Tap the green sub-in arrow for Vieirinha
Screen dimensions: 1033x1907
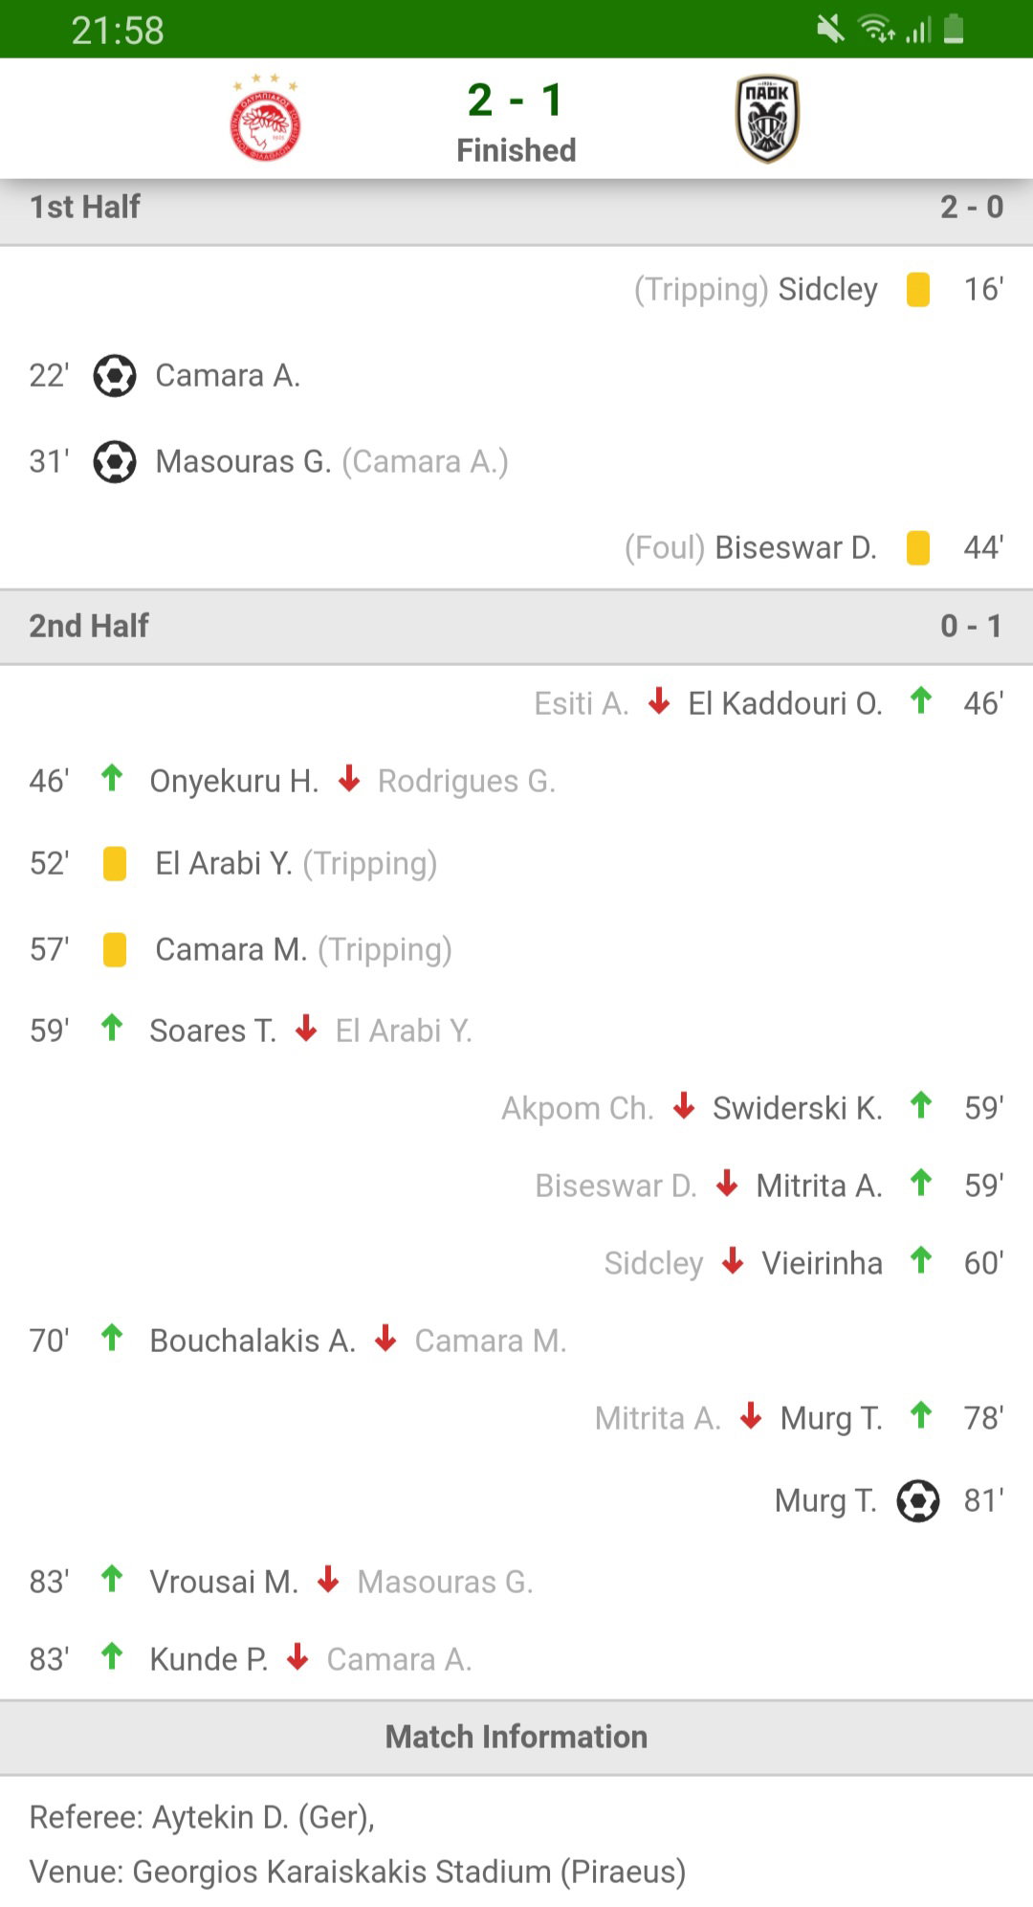coord(921,1260)
